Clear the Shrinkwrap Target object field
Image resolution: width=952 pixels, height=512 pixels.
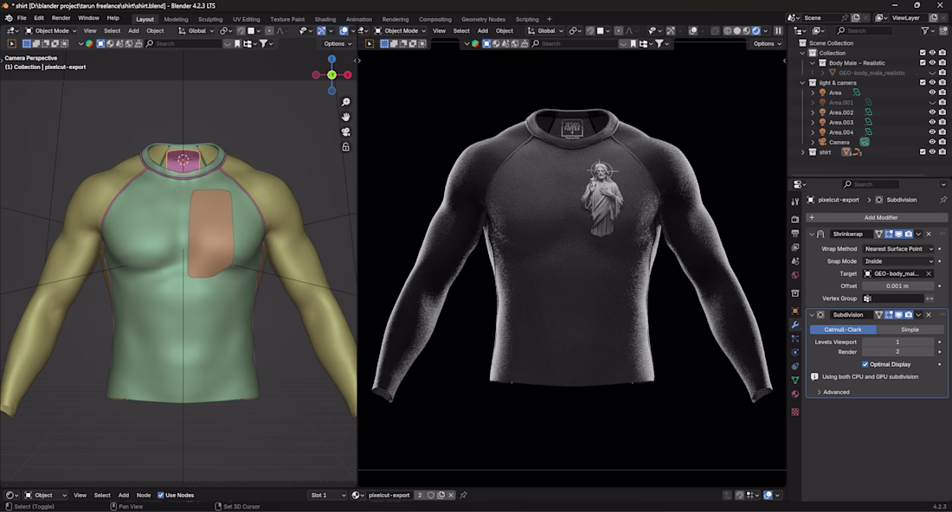pos(929,273)
